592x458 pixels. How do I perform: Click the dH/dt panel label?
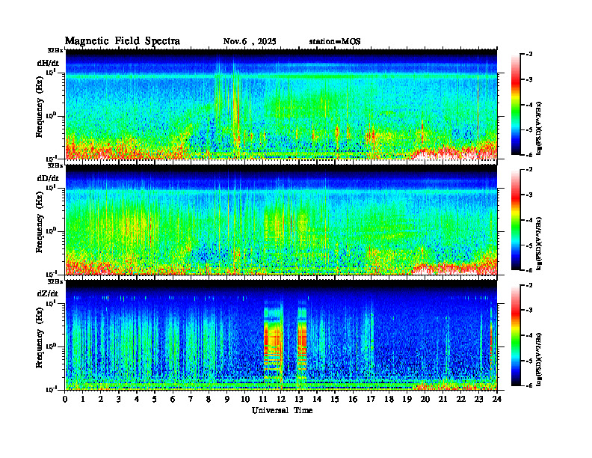[x=48, y=63]
